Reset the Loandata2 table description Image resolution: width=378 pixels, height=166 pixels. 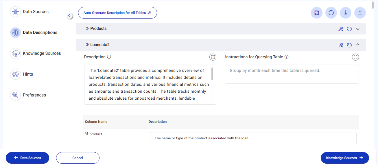point(349,45)
